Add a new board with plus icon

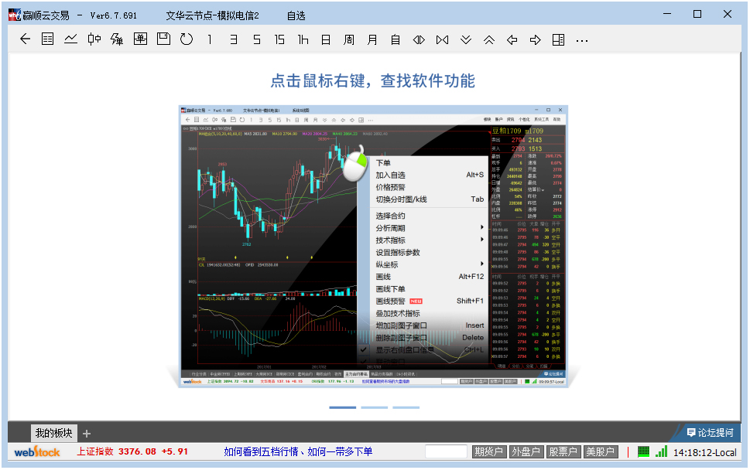tap(87, 434)
